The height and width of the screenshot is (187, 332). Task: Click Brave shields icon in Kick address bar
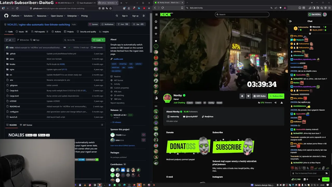[280, 8]
